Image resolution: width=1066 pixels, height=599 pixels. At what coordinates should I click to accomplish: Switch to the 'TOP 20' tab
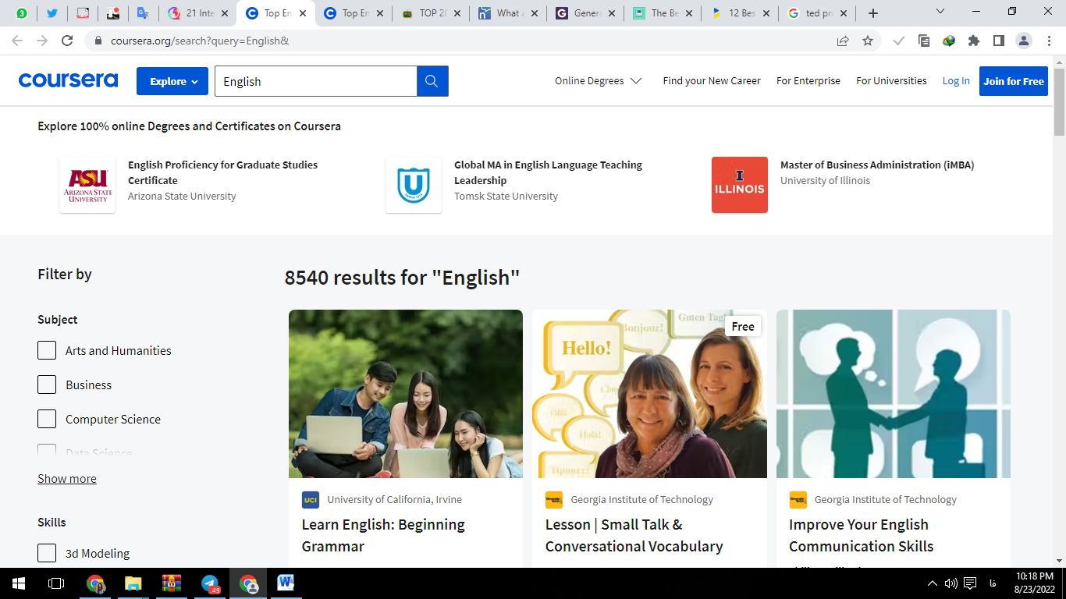coord(431,13)
